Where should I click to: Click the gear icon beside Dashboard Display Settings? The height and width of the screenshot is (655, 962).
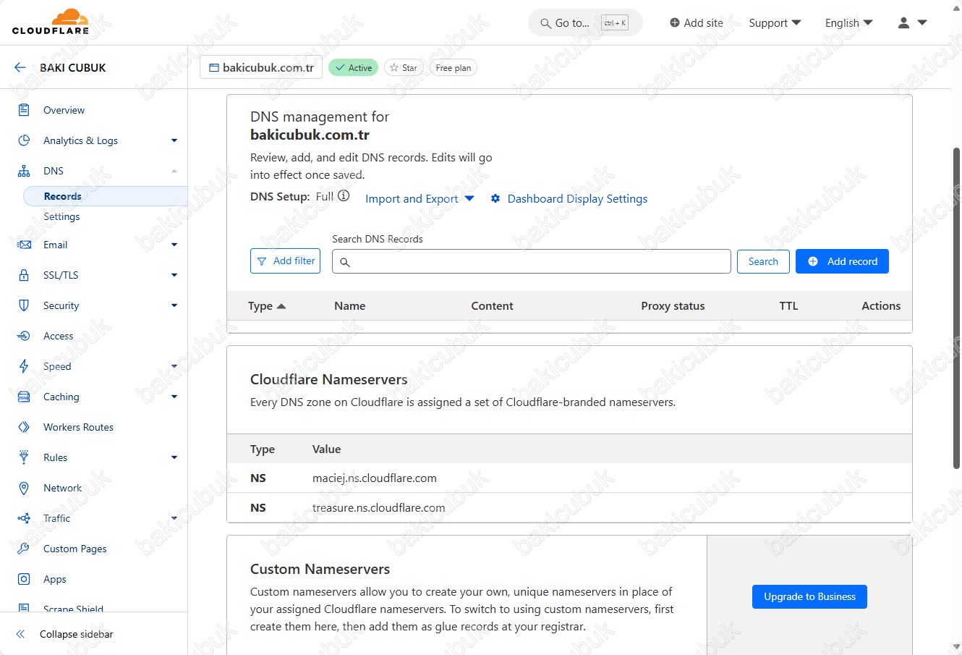pos(495,198)
